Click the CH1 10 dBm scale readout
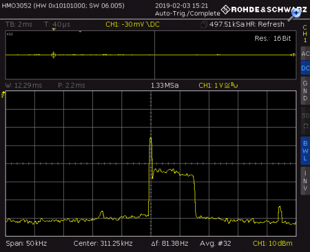This screenshot has height=252, width=310. pos(272,243)
